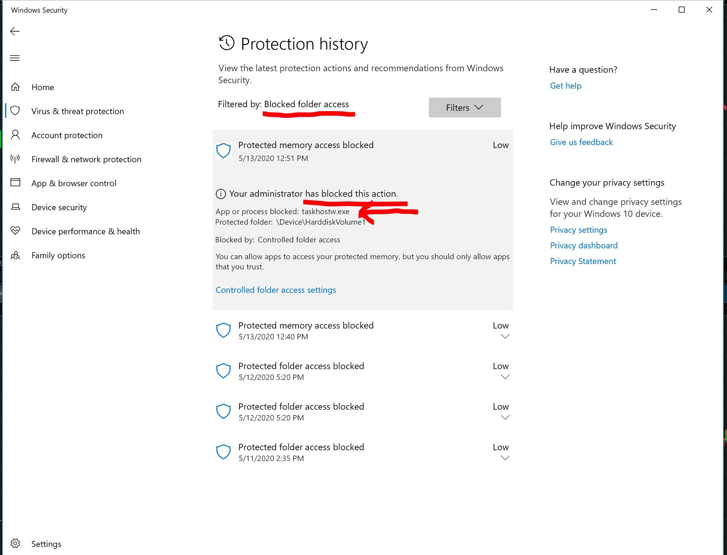Open Controlled folder access settings link

[275, 290]
